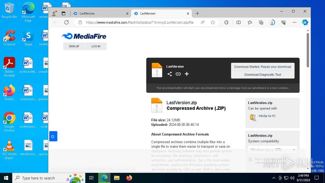
Task: Open Task View in taskbar
Action: coord(91,178)
